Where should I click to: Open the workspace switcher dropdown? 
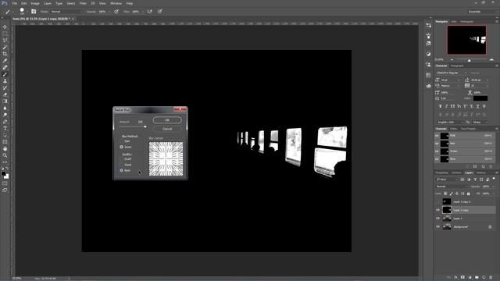click(483, 12)
